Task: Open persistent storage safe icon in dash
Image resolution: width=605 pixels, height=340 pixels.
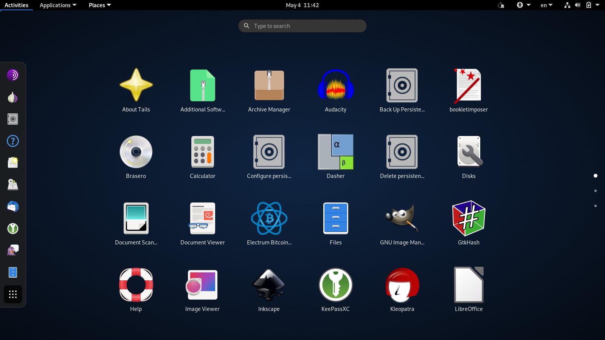Action: (x=13, y=119)
